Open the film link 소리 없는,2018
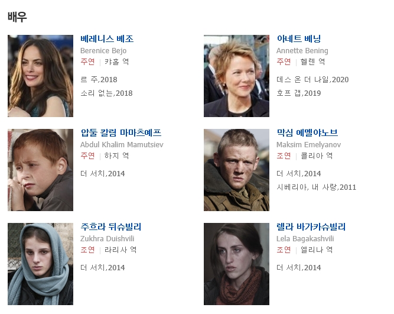 pyautogui.click(x=106, y=93)
